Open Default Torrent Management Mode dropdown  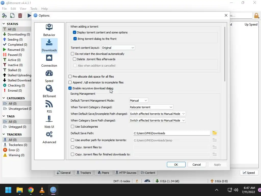(138, 101)
